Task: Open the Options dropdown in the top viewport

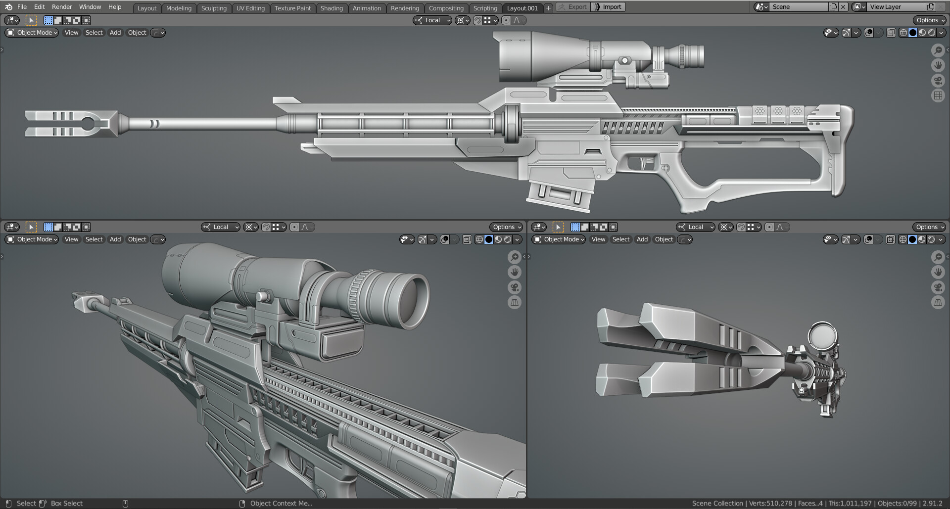Action: [929, 20]
